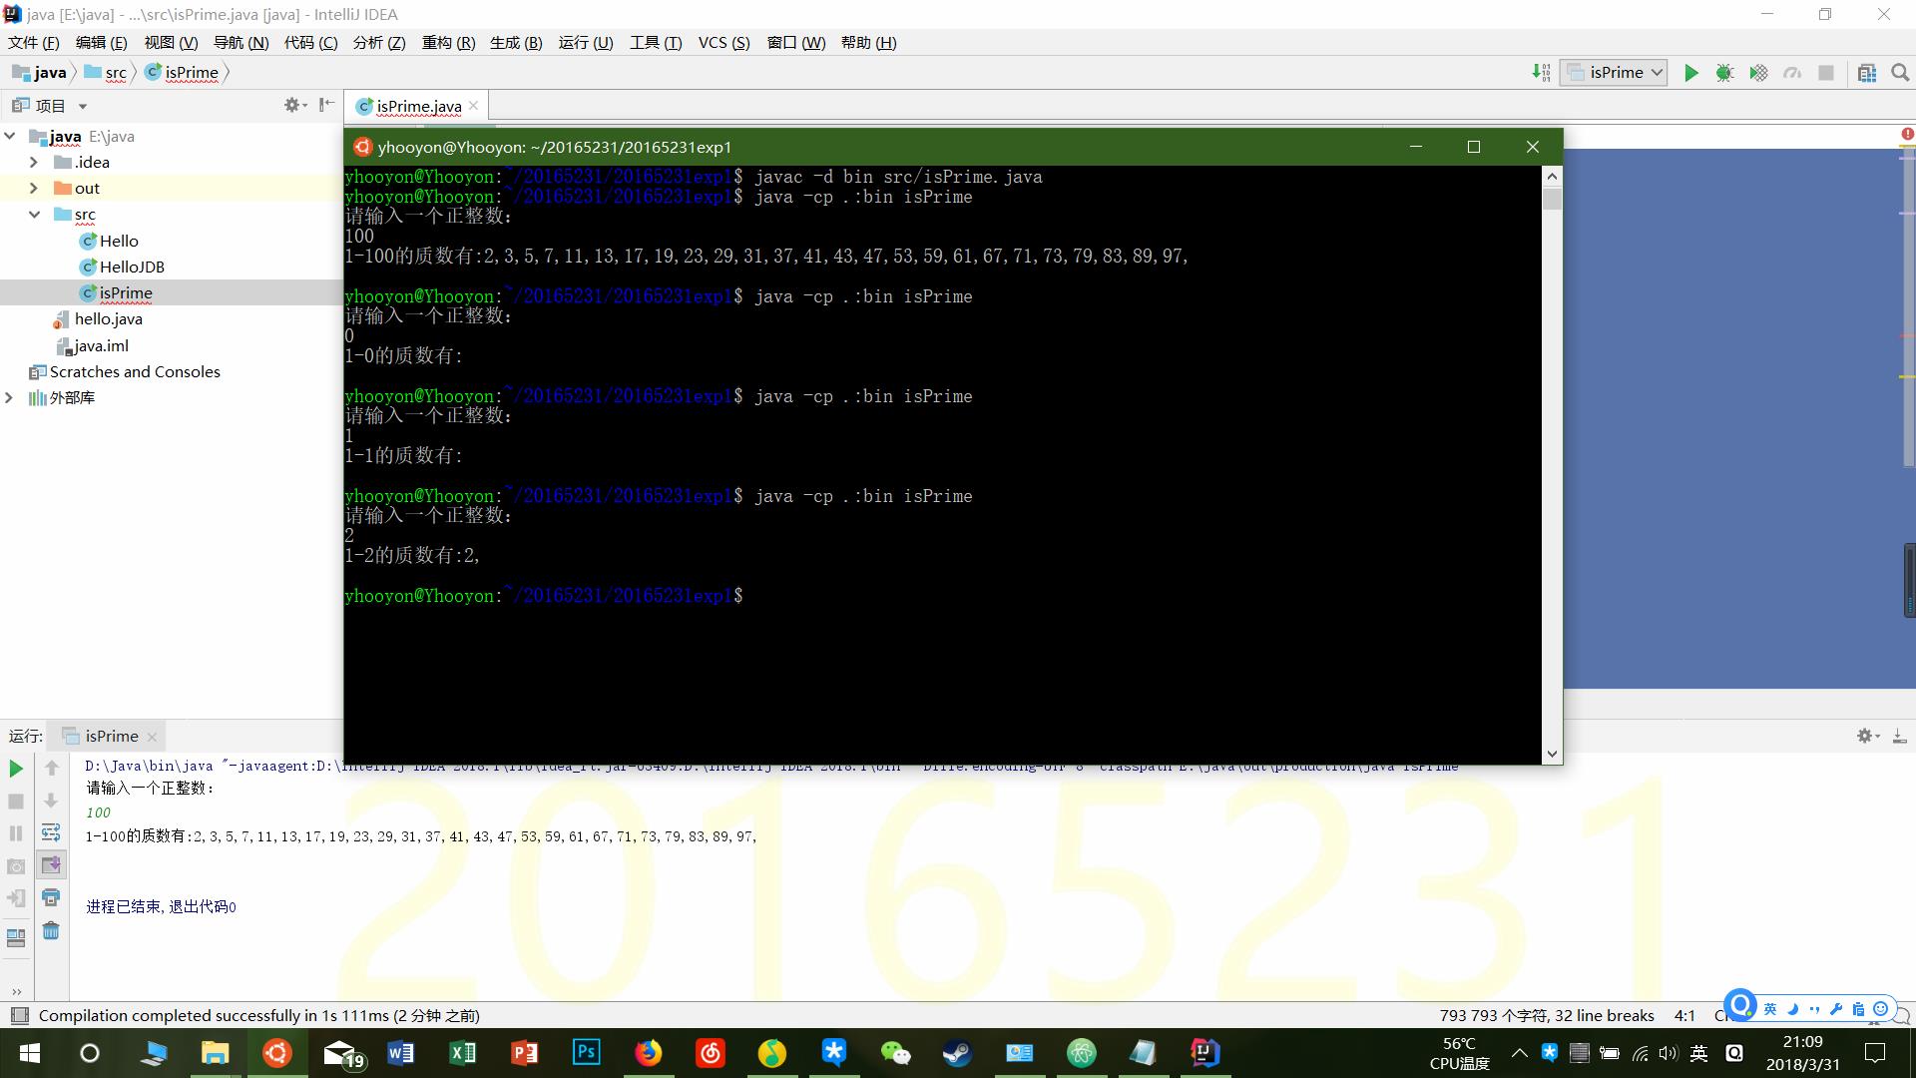Open Project Structure icon in toolbar

[x=1866, y=73]
